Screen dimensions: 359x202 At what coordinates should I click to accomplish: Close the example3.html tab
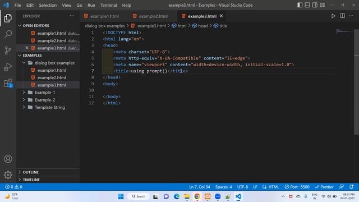tap(221, 16)
